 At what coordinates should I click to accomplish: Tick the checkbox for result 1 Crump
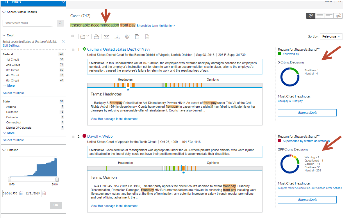[x=73, y=50]
